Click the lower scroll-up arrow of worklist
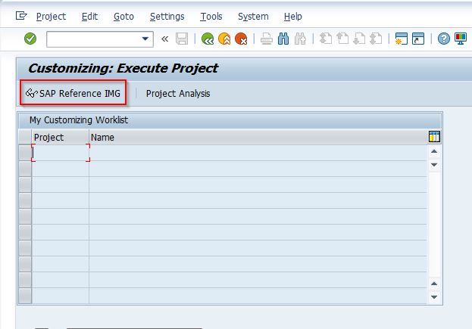Image resolution: width=472 pixels, height=329 pixels. (x=434, y=284)
